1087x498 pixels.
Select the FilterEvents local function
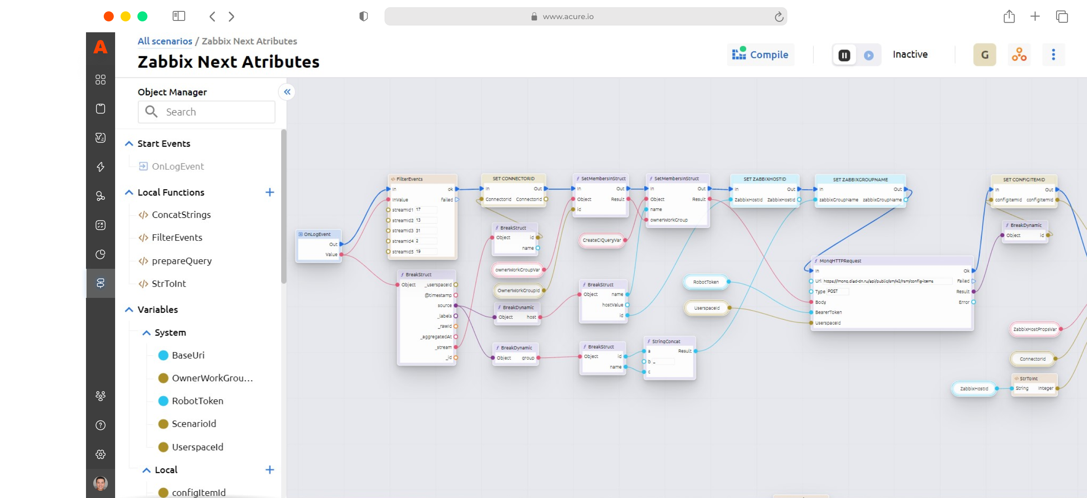coord(177,237)
